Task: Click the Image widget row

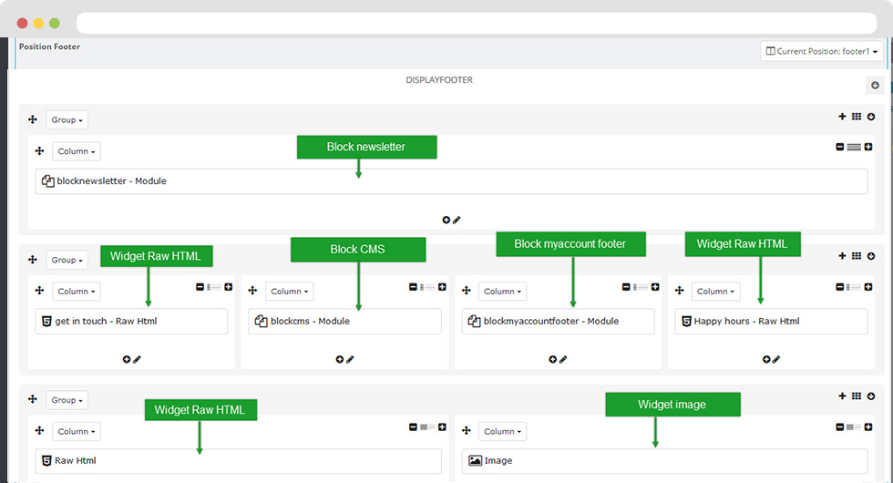Action: tap(664, 461)
